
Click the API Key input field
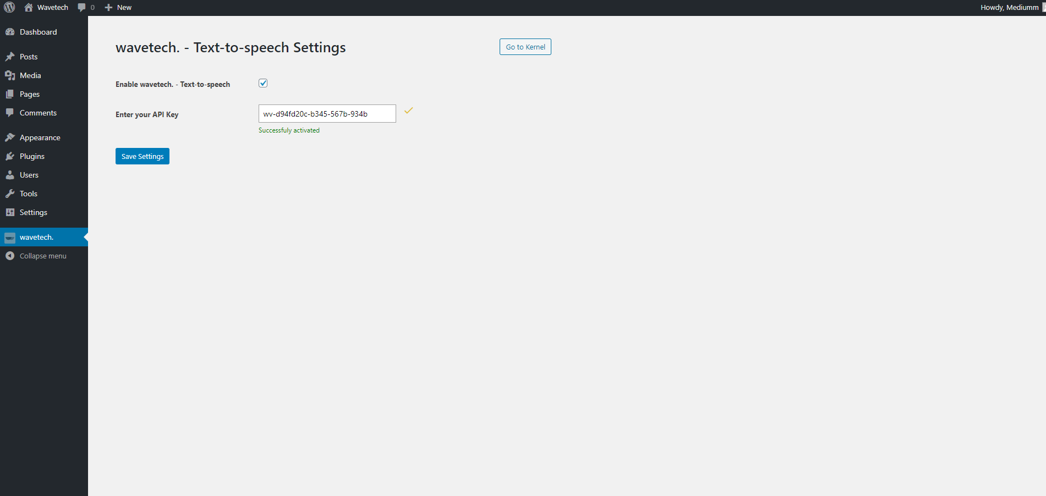(x=327, y=113)
